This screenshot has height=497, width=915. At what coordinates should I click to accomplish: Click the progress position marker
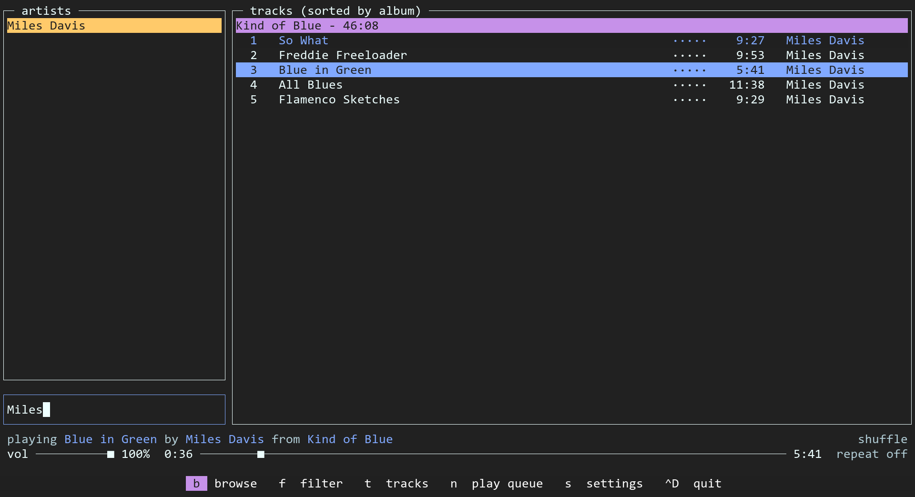(x=261, y=454)
